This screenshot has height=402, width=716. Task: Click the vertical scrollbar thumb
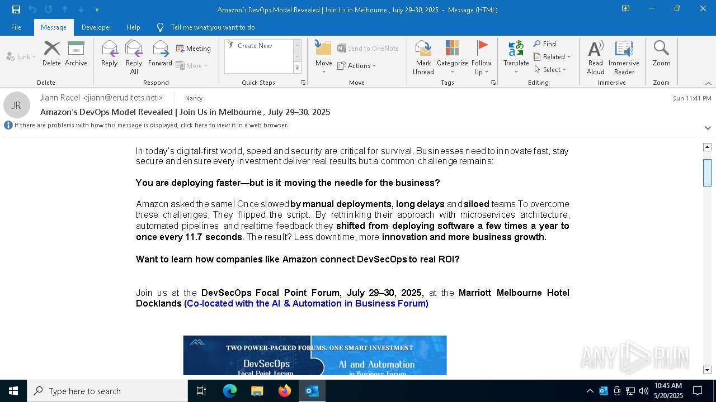(707, 173)
